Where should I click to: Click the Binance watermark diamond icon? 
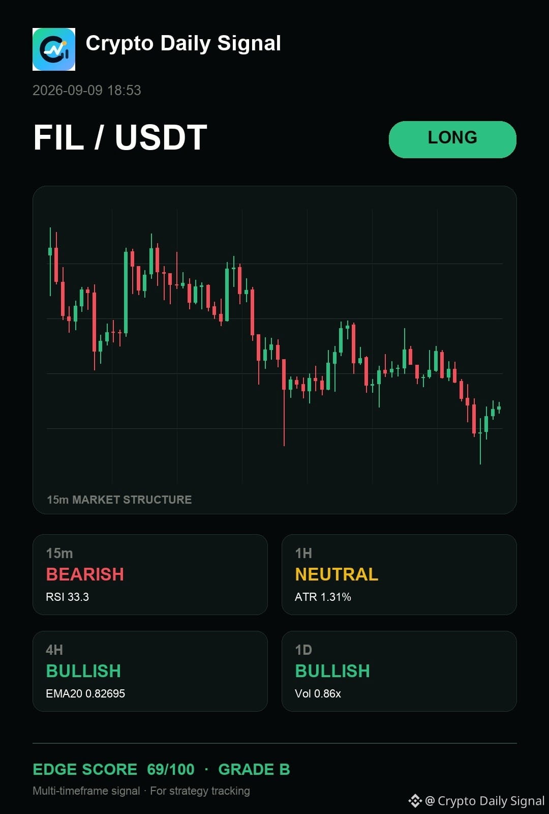tap(415, 801)
